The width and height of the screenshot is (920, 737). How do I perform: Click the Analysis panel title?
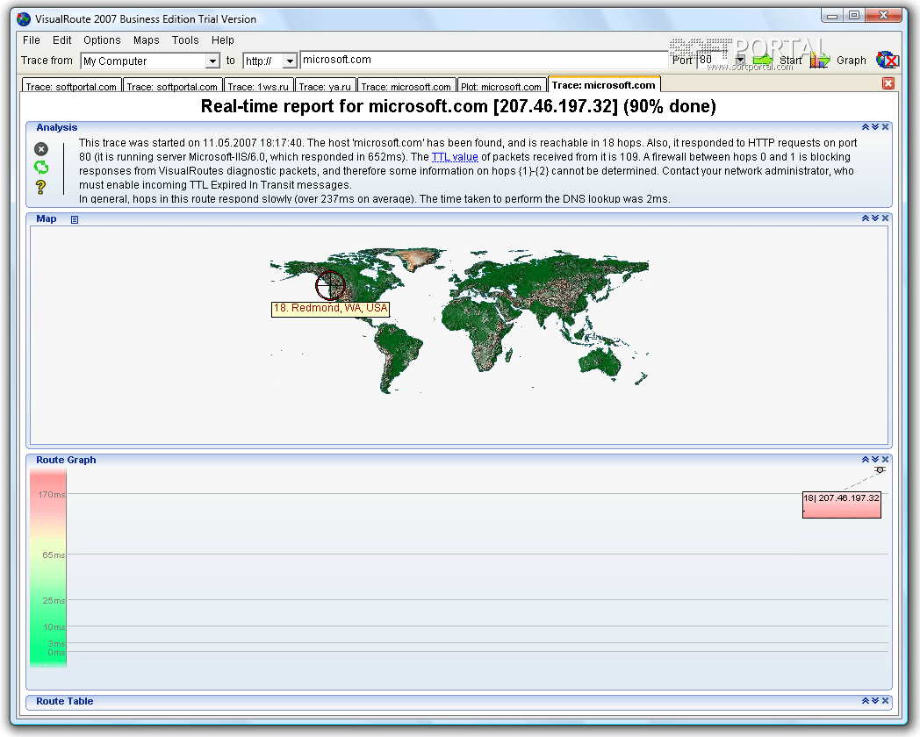(x=57, y=127)
